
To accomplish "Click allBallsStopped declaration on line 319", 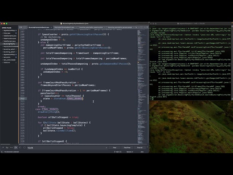I will click(58, 117).
